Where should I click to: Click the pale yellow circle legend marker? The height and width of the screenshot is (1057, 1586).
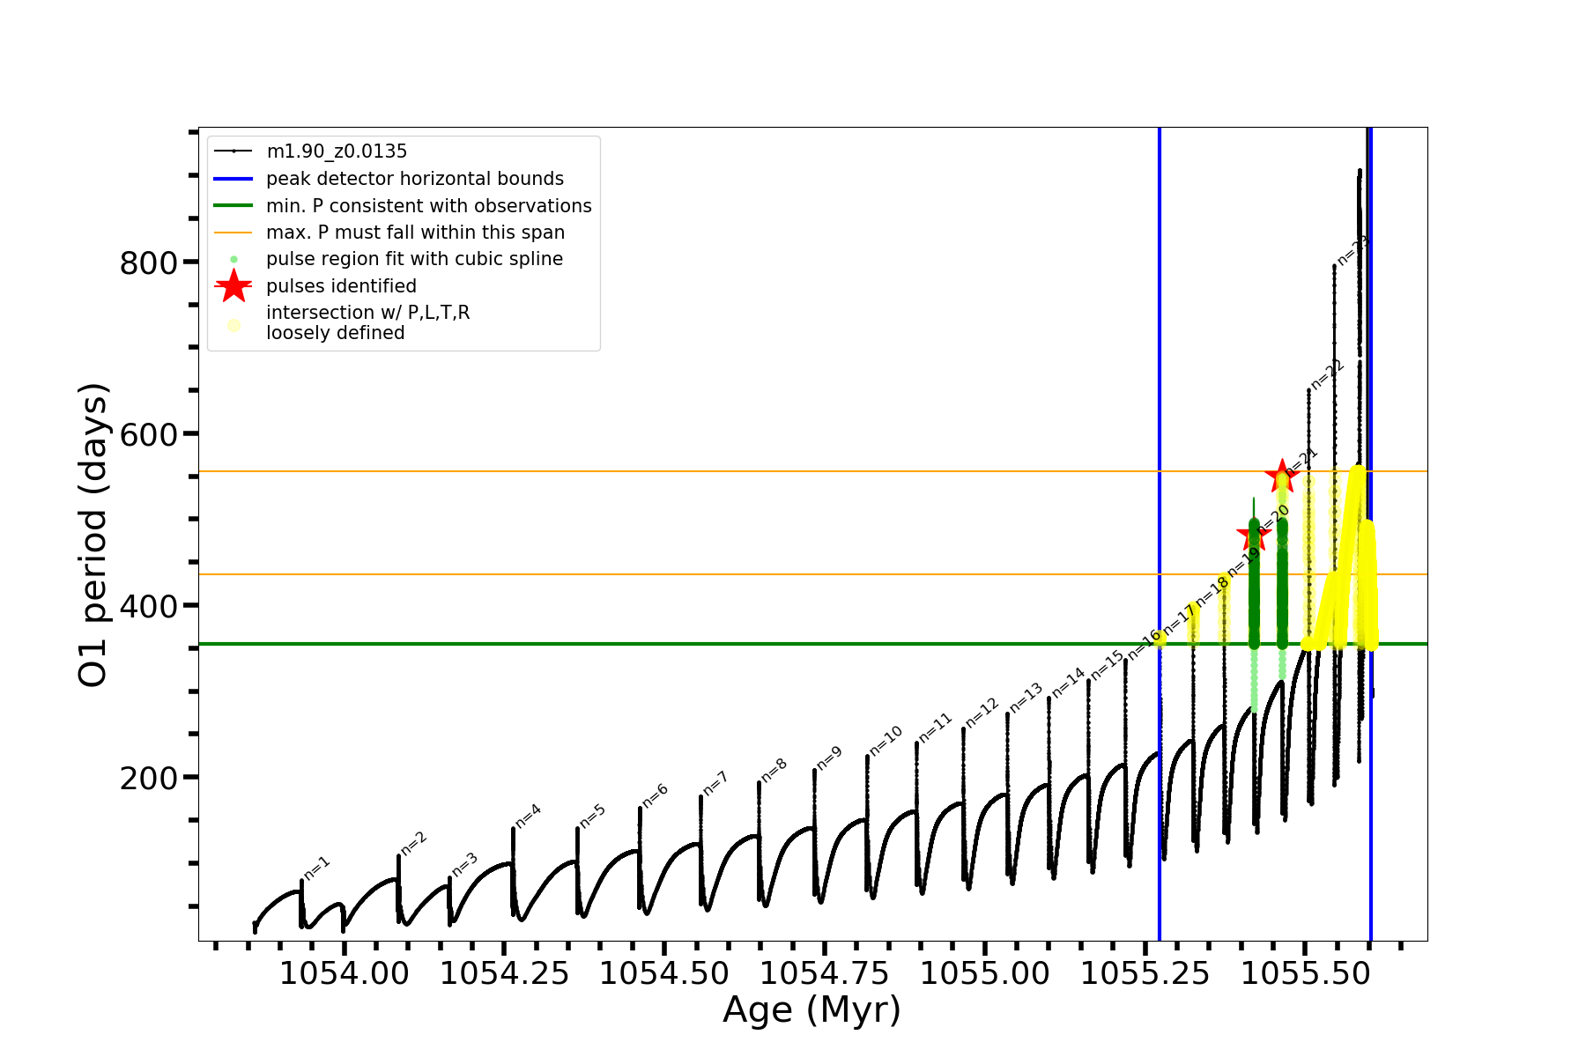233,325
